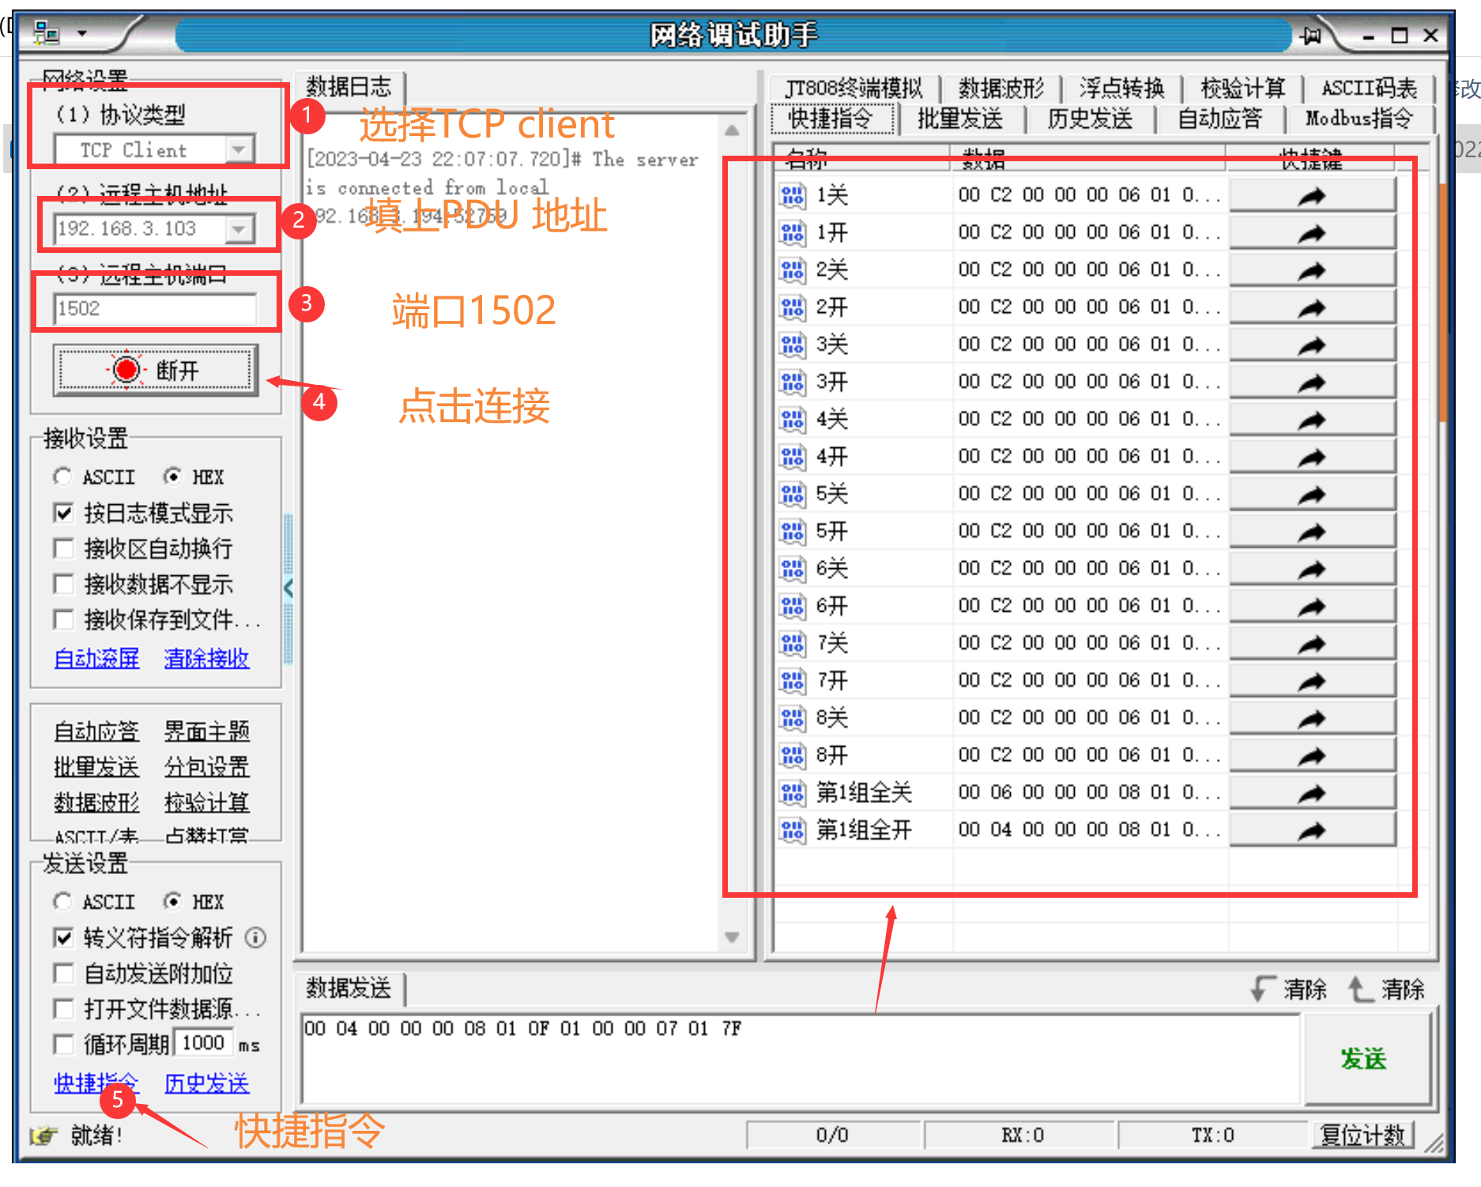The width and height of the screenshot is (1481, 1187).
Task: Click the 断开 disconnect button
Action: [x=156, y=370]
